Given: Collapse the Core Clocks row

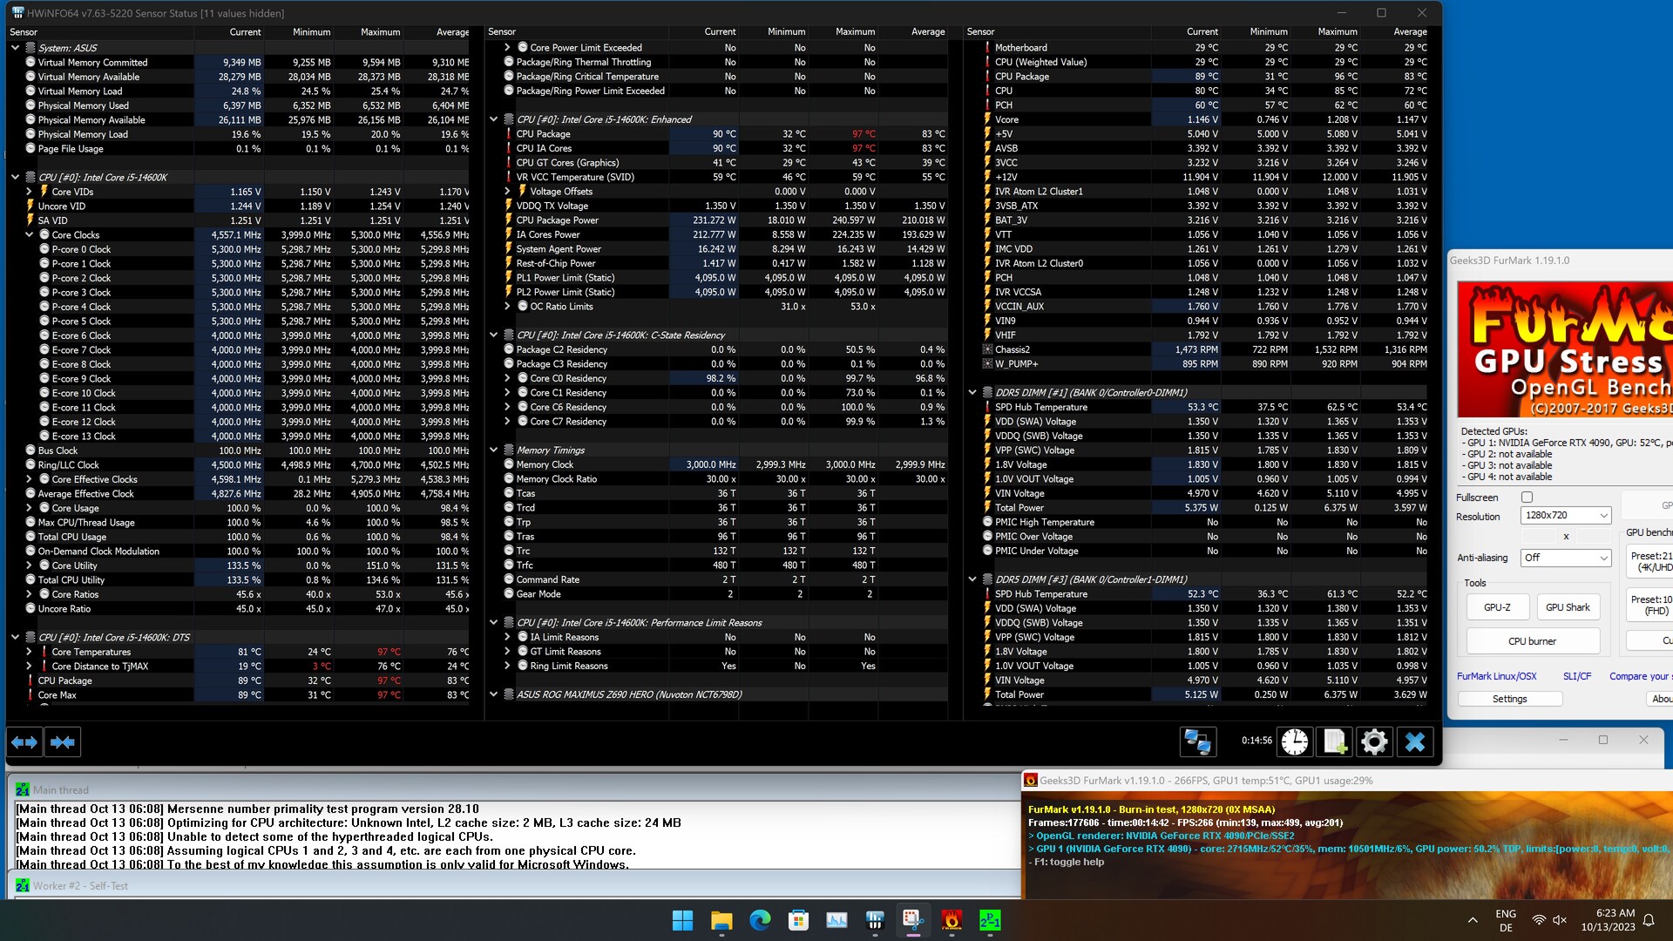Looking at the screenshot, I should 29,235.
